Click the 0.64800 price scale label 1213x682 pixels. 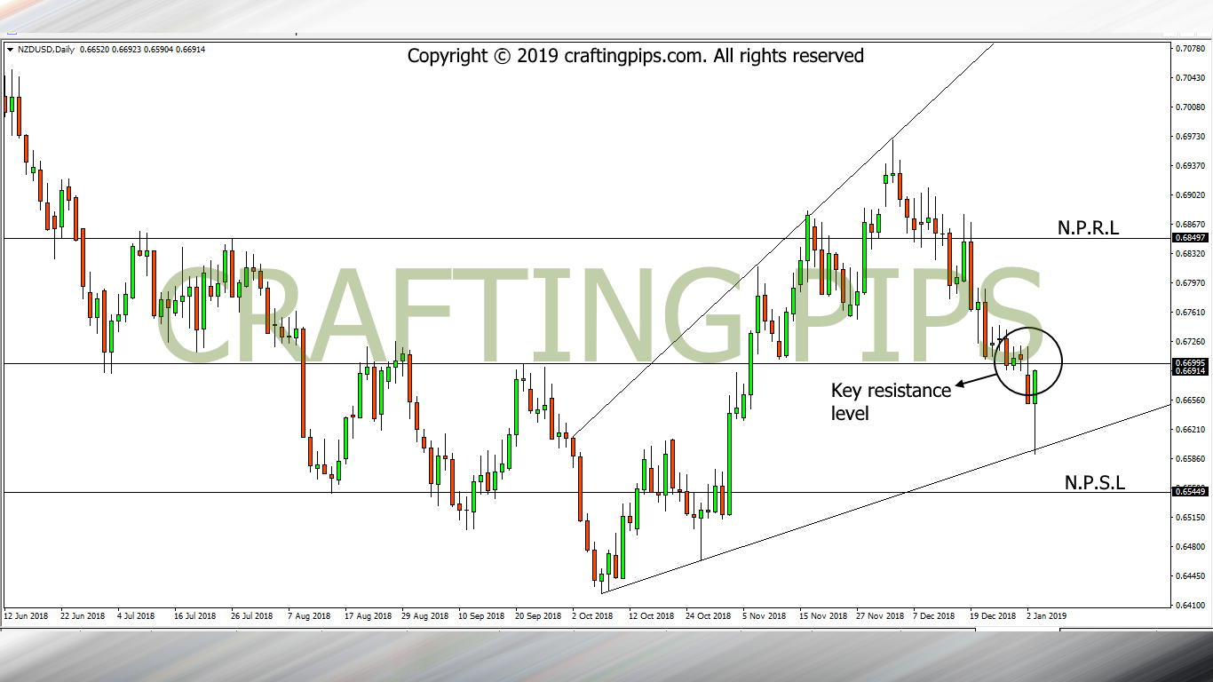(1189, 547)
